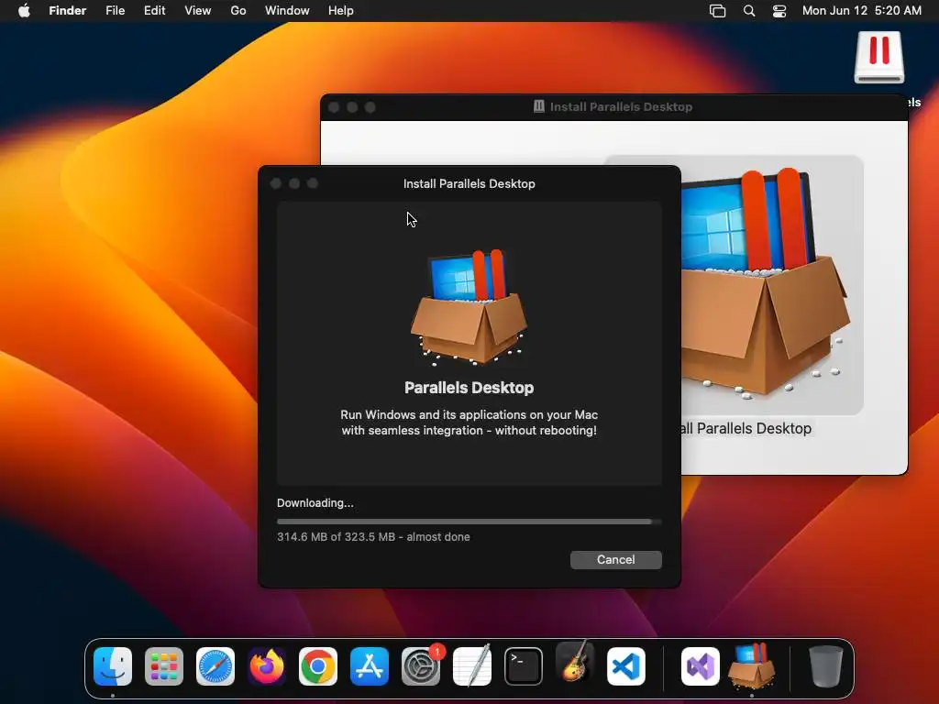Click the background window's Install Parallels Desktop title bar
The width and height of the screenshot is (939, 704).
pyautogui.click(x=613, y=107)
